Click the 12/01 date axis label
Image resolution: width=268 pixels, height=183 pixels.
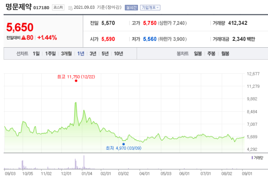pyautogui.click(x=66, y=174)
